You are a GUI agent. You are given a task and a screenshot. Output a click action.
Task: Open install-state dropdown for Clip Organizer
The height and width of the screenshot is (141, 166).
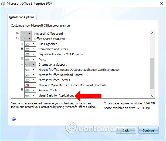(x=30, y=44)
